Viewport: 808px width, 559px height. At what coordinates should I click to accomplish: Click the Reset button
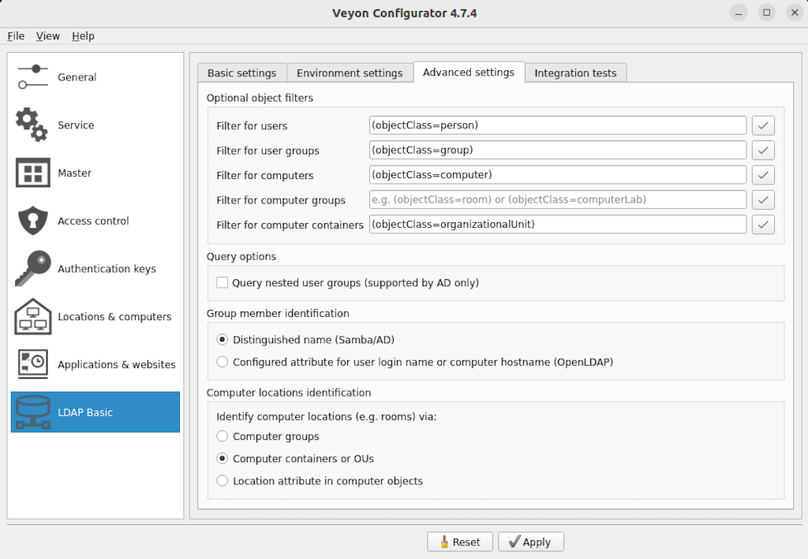[459, 542]
